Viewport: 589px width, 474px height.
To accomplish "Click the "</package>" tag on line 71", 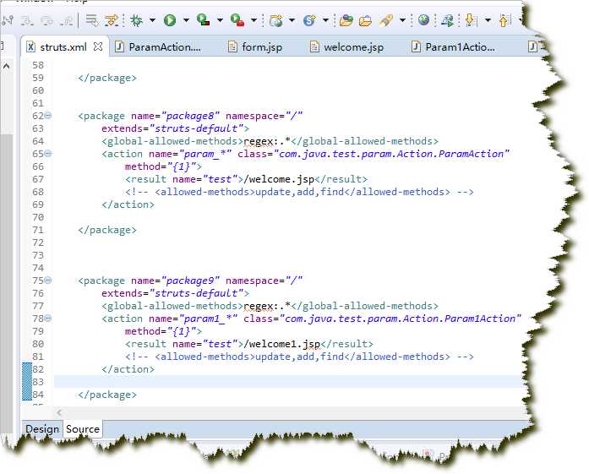I will (x=107, y=230).
